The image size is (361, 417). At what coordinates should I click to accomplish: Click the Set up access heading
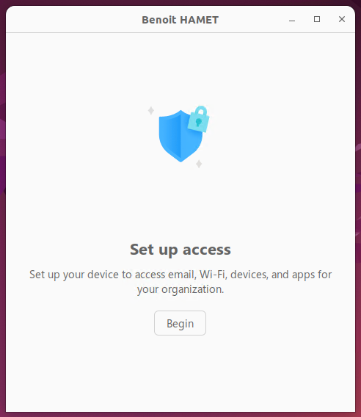[180, 250]
